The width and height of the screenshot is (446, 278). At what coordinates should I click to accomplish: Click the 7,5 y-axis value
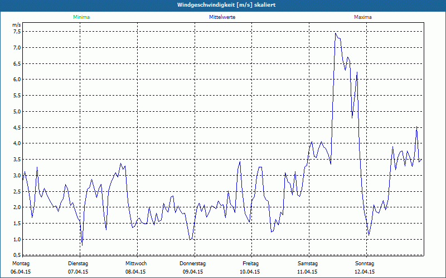tap(17, 31)
